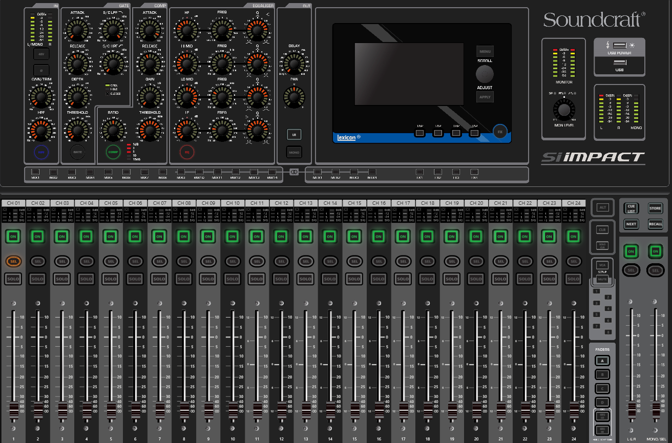Click the USB port below USB POWER
The image size is (672, 443).
click(619, 62)
